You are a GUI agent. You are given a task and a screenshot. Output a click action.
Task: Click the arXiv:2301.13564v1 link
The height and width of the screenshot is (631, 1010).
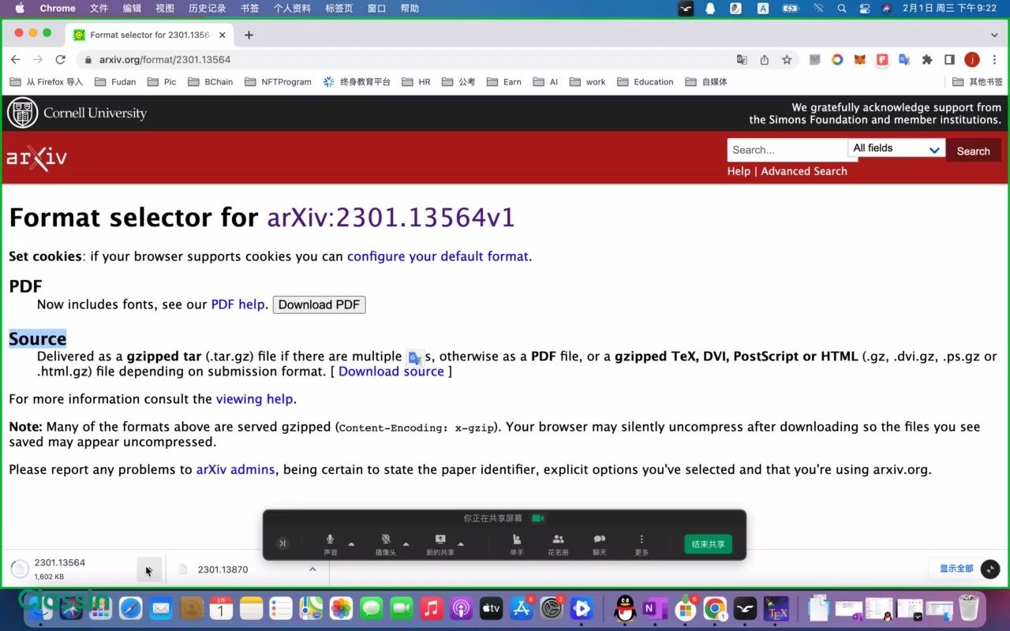[x=391, y=218]
